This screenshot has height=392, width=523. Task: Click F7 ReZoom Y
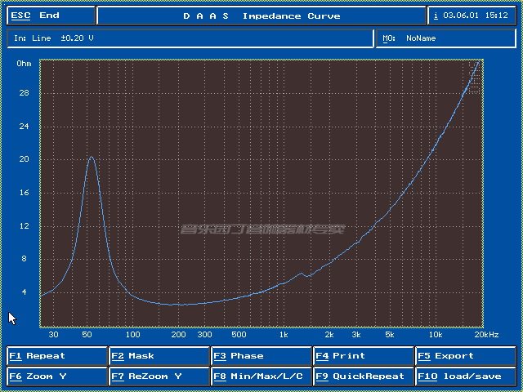(x=159, y=376)
